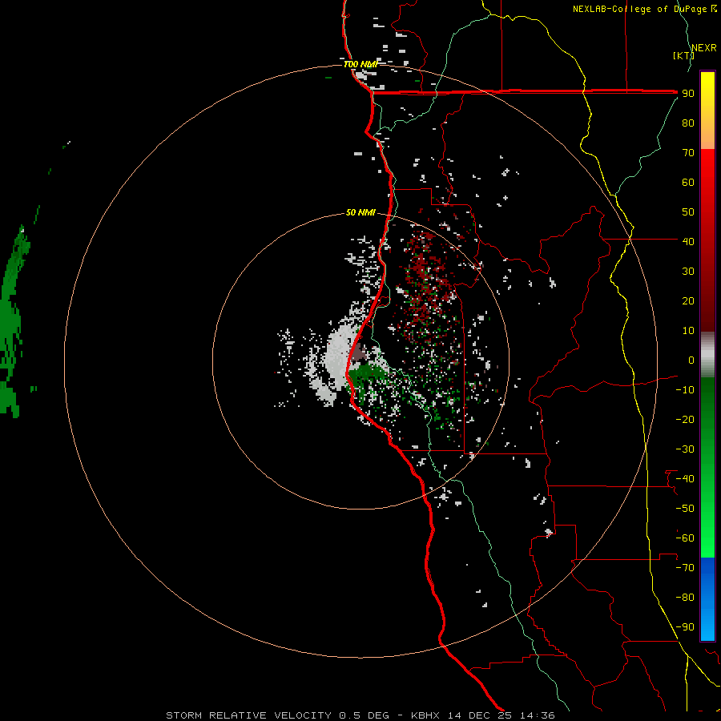The height and width of the screenshot is (721, 721).
Task: Click the -80 scale label
Action: point(685,598)
